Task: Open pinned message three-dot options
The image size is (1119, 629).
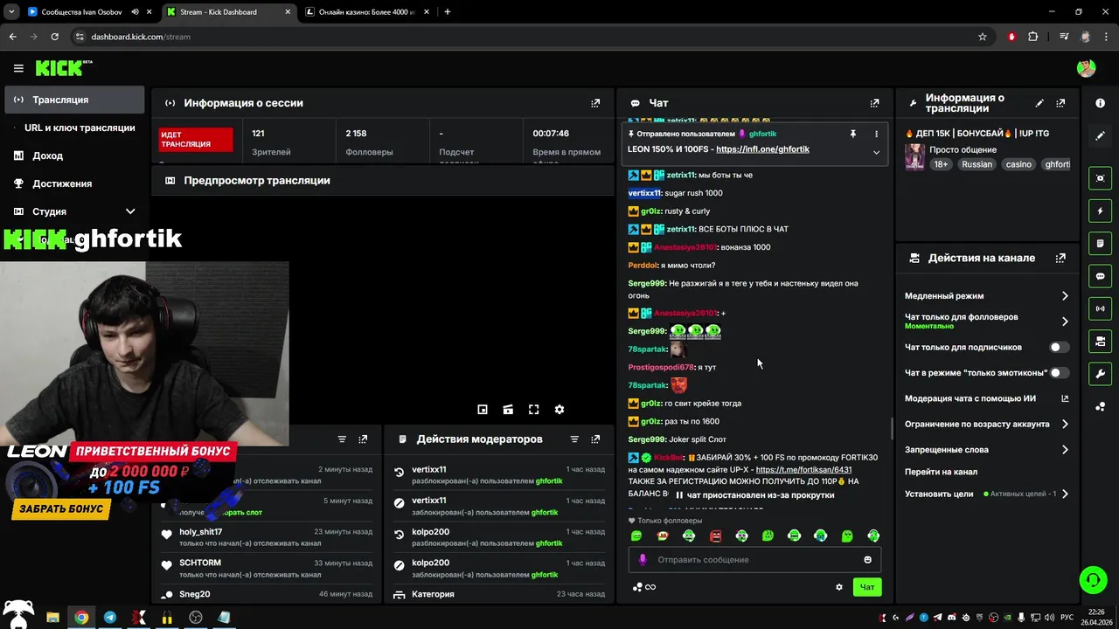Action: tap(876, 134)
